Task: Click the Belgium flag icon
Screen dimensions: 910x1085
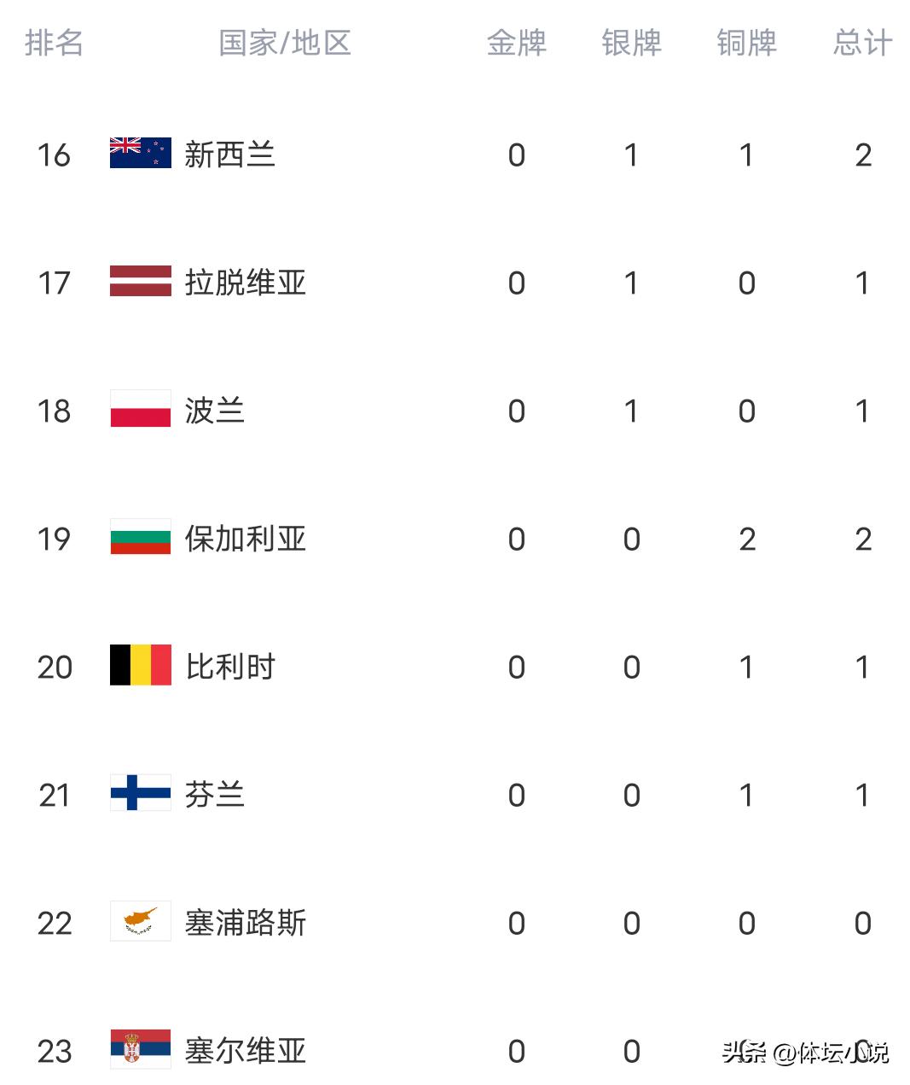Action: [x=140, y=666]
